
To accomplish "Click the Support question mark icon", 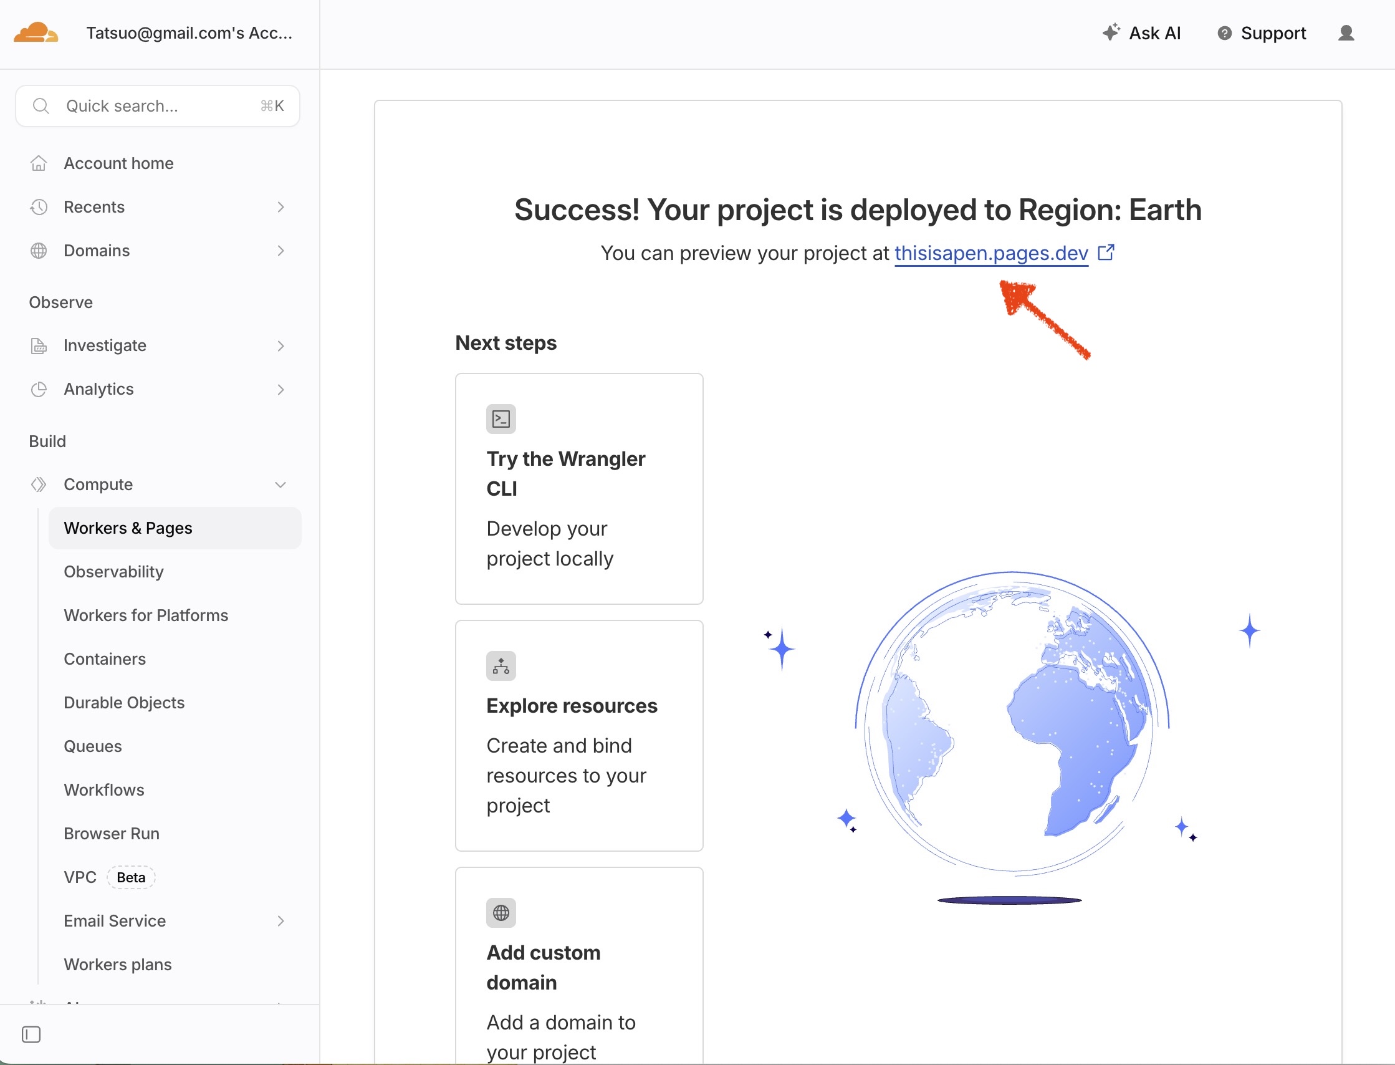I will (x=1224, y=33).
